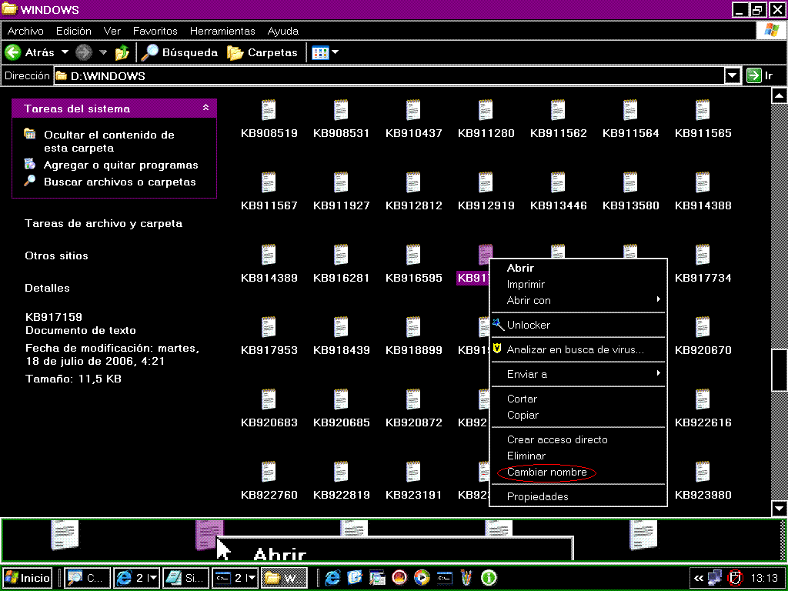Select the KB923980 file icon
This screenshot has height=591, width=788.
point(703,472)
